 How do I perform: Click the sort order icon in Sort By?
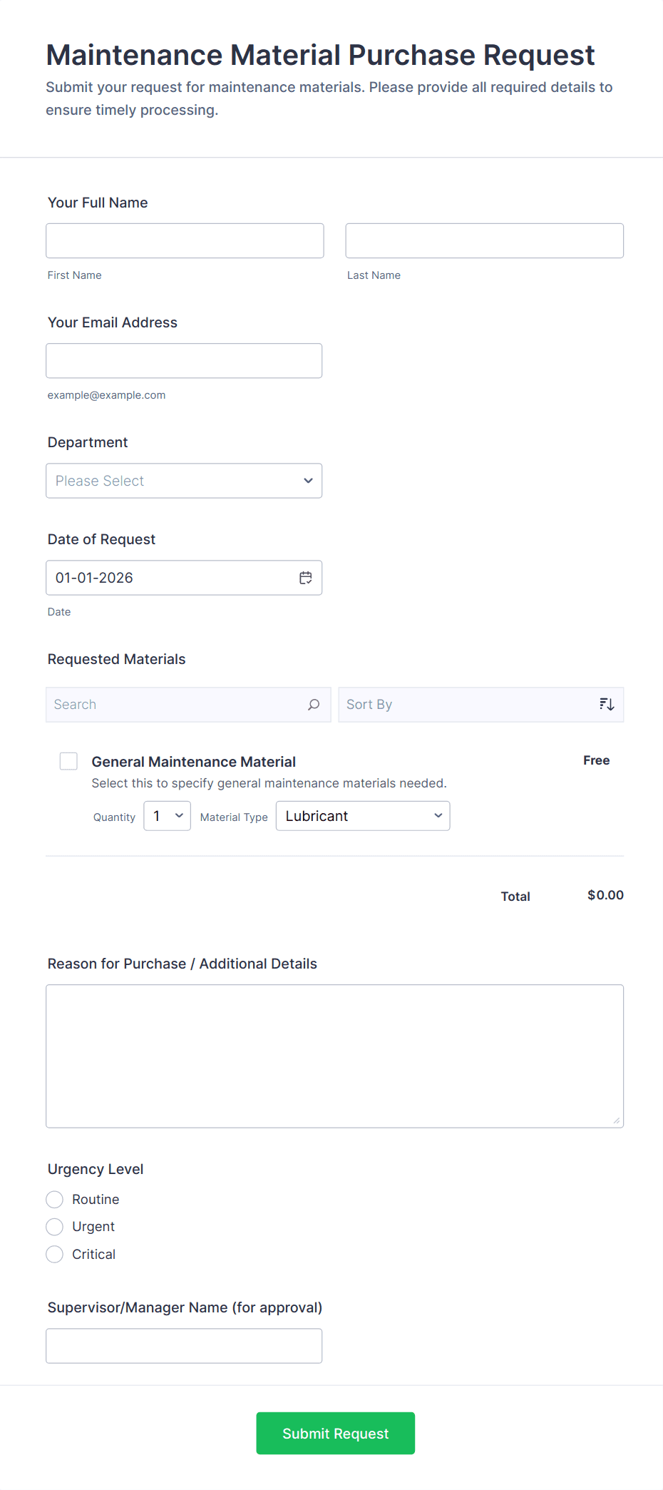coord(606,705)
